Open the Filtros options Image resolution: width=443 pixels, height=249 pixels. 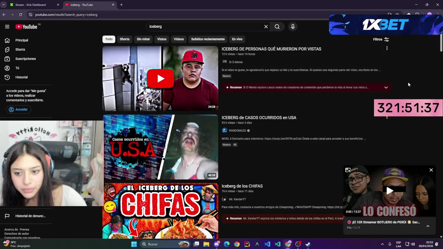tap(381, 39)
